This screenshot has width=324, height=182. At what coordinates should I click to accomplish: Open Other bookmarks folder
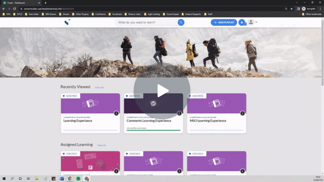(312, 14)
